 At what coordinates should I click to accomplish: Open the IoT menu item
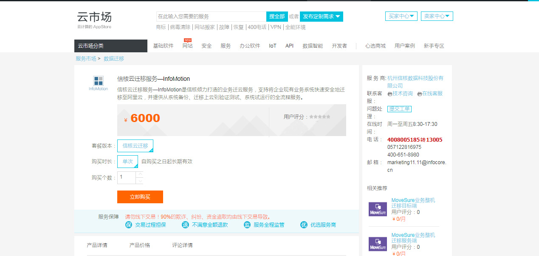(273, 46)
